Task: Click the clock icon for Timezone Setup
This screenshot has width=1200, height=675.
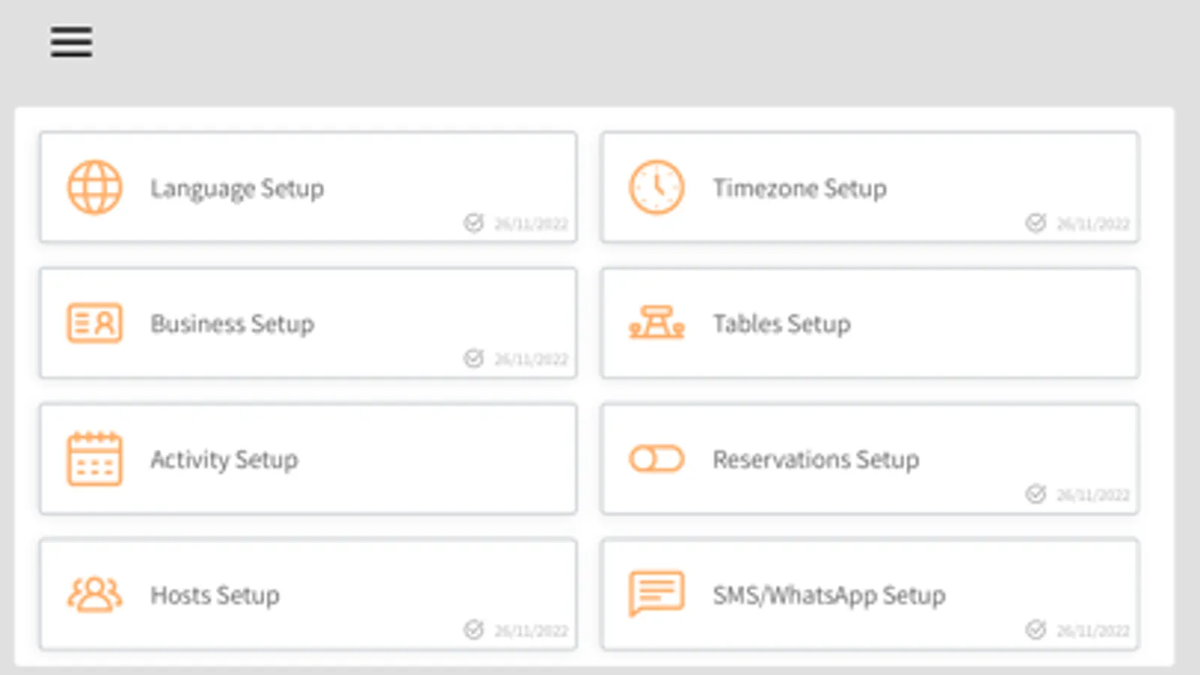Action: (x=656, y=187)
